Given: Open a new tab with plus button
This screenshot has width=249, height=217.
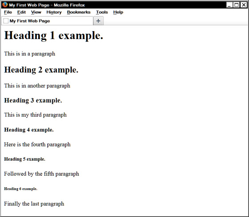Looking at the screenshot, I should [98, 21].
